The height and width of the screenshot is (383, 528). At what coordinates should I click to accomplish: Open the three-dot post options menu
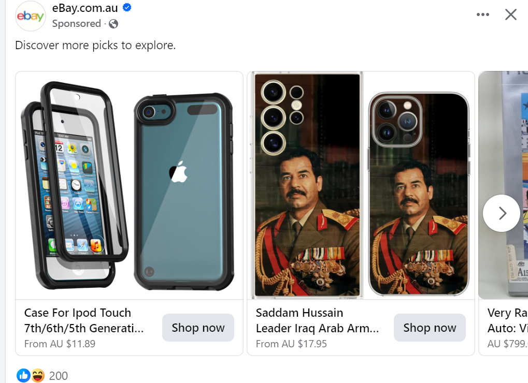point(482,14)
